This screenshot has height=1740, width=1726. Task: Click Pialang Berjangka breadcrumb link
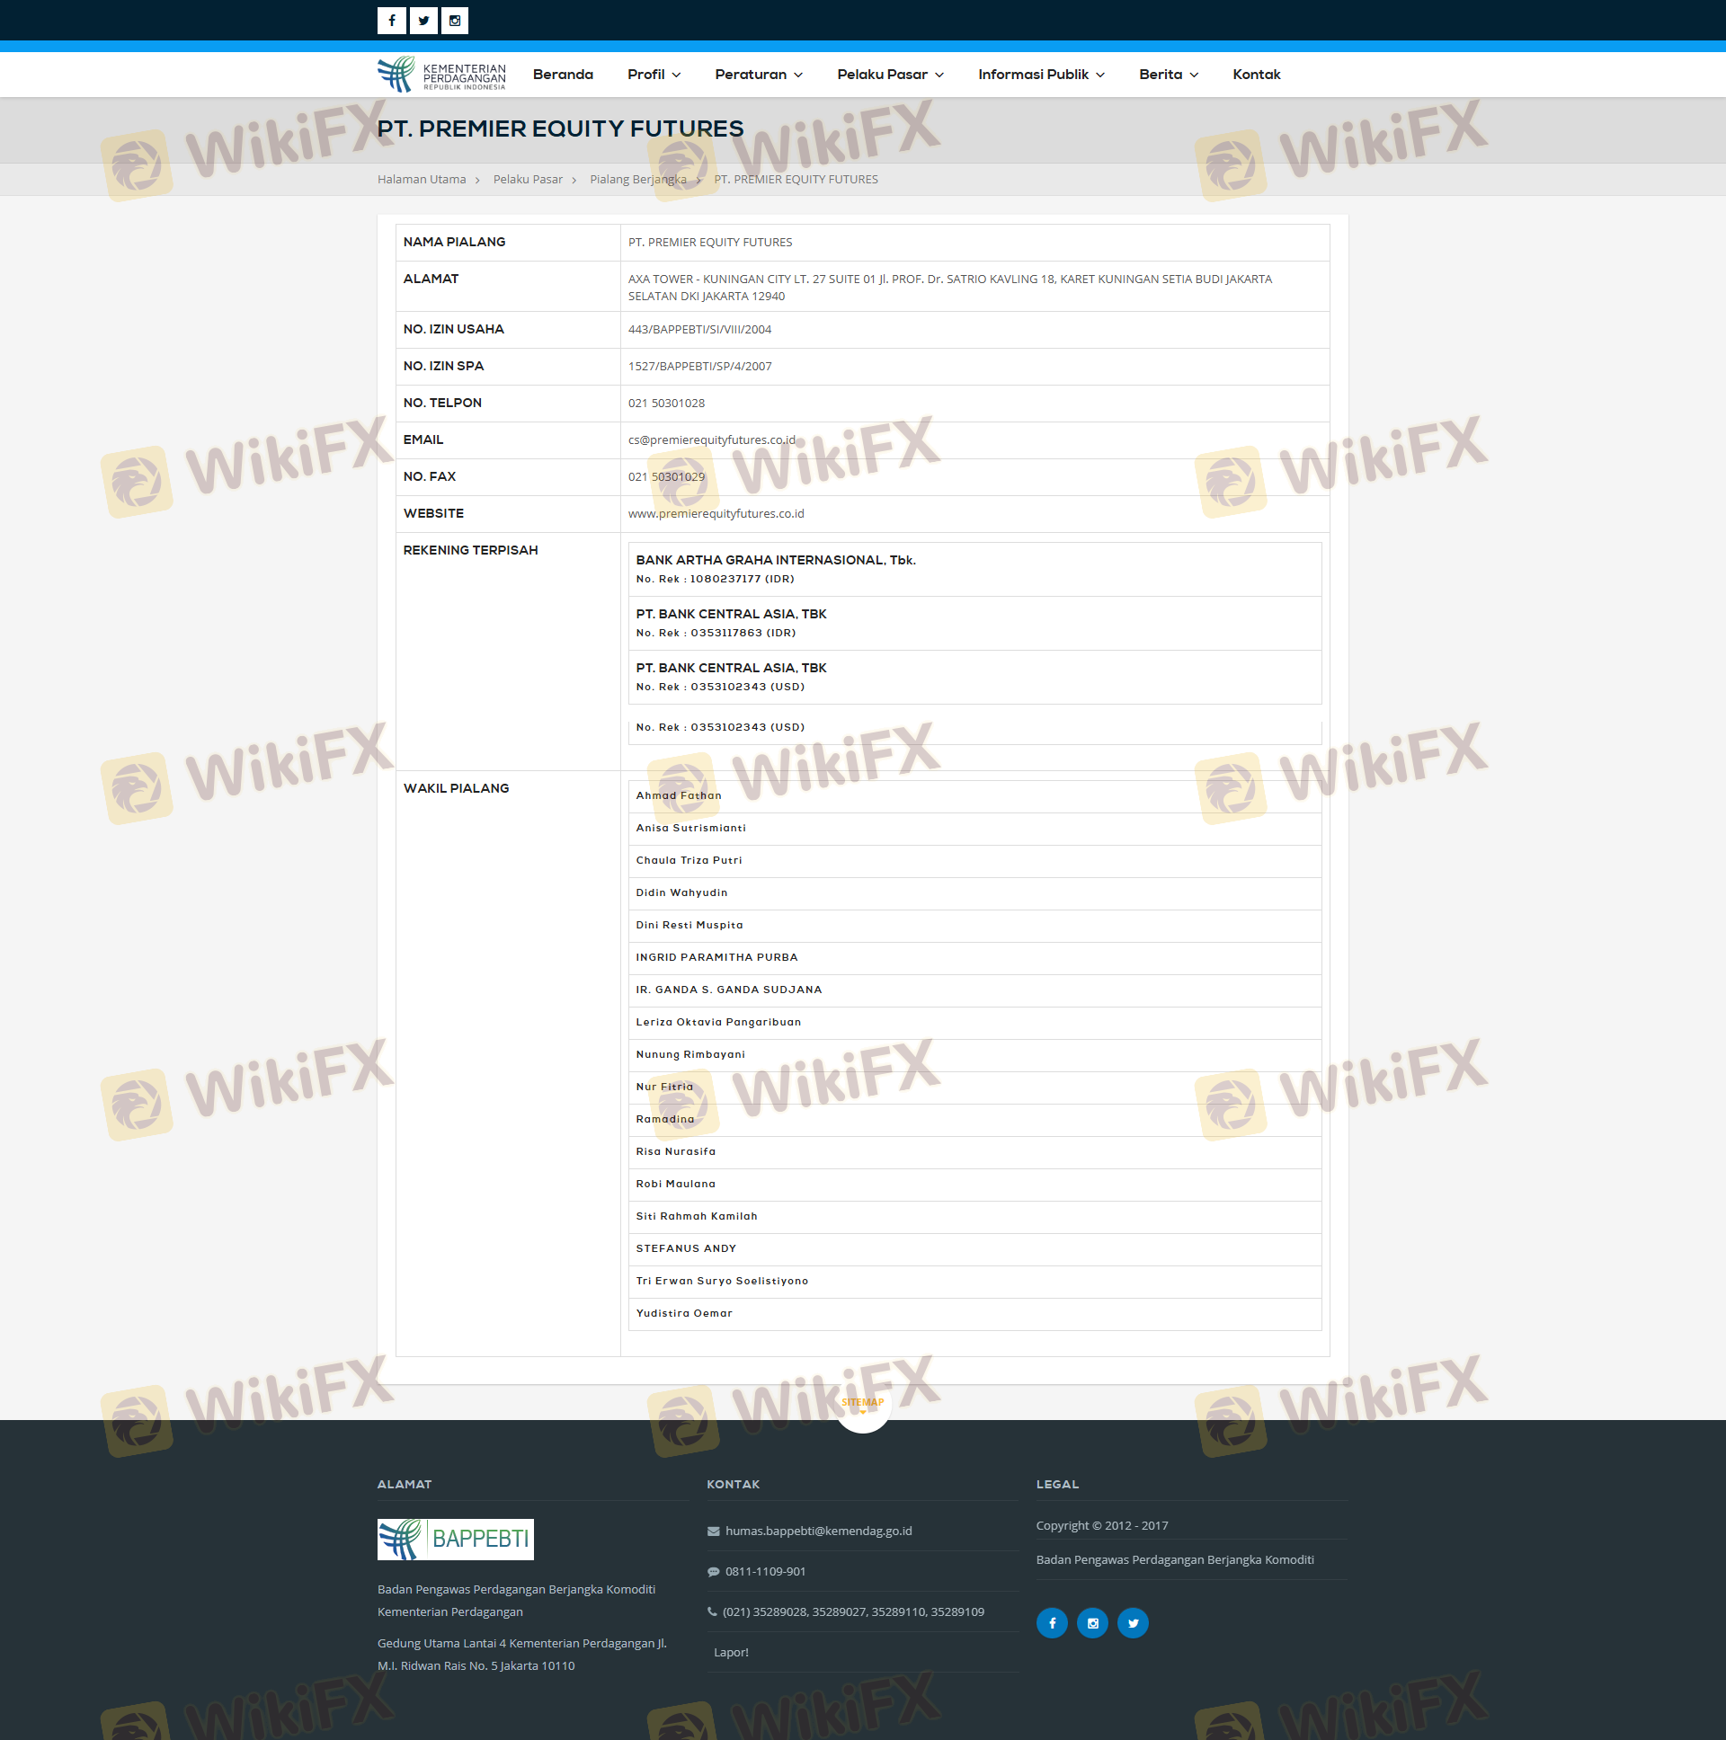(637, 179)
